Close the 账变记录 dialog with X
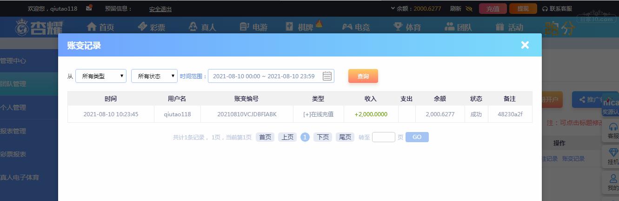The width and height of the screenshot is (619, 201). 525,45
